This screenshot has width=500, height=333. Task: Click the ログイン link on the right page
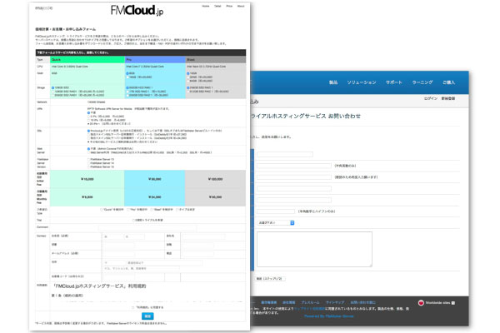coord(431,98)
